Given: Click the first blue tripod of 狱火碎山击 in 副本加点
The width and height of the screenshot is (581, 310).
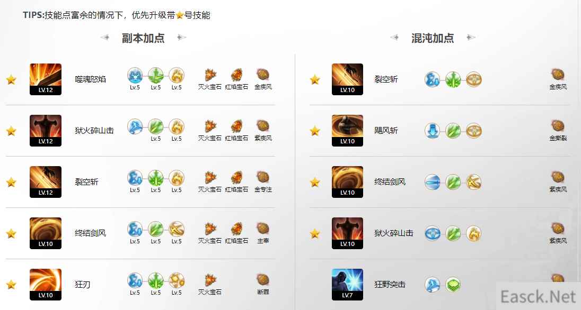Looking at the screenshot, I should 135,126.
